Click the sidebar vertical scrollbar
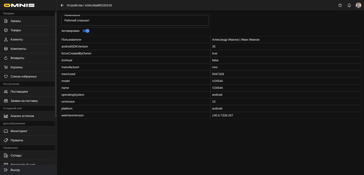Image resolution: width=364 pixels, height=175 pixels. coord(56,65)
